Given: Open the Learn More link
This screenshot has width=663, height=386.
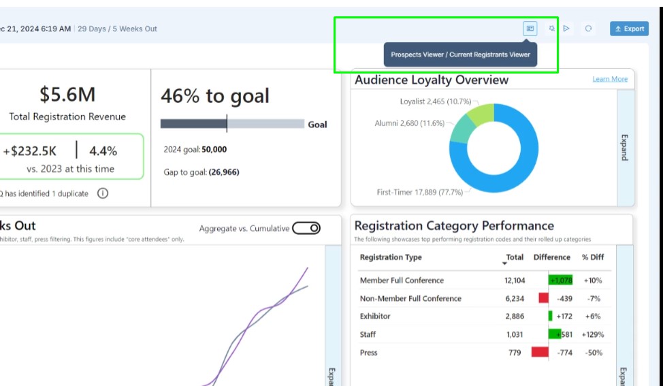Looking at the screenshot, I should 610,79.
